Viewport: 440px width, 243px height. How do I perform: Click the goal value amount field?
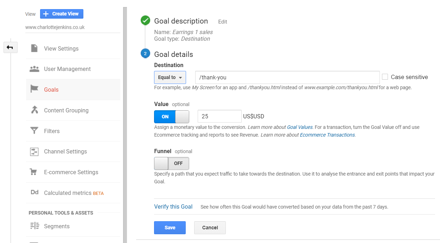click(219, 116)
